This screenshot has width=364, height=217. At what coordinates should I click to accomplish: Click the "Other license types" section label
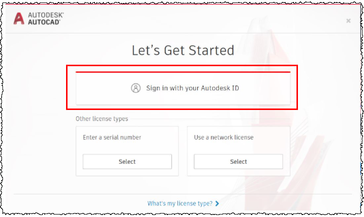pyautogui.click(x=102, y=119)
